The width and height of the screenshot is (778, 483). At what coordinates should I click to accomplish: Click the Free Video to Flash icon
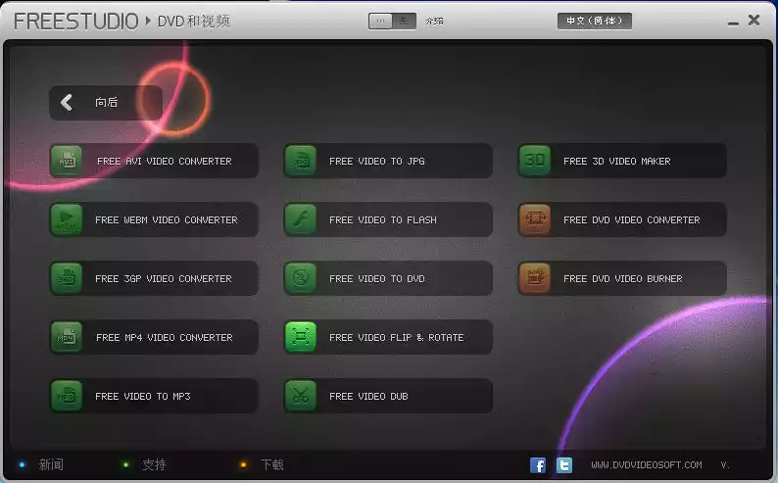pos(301,219)
